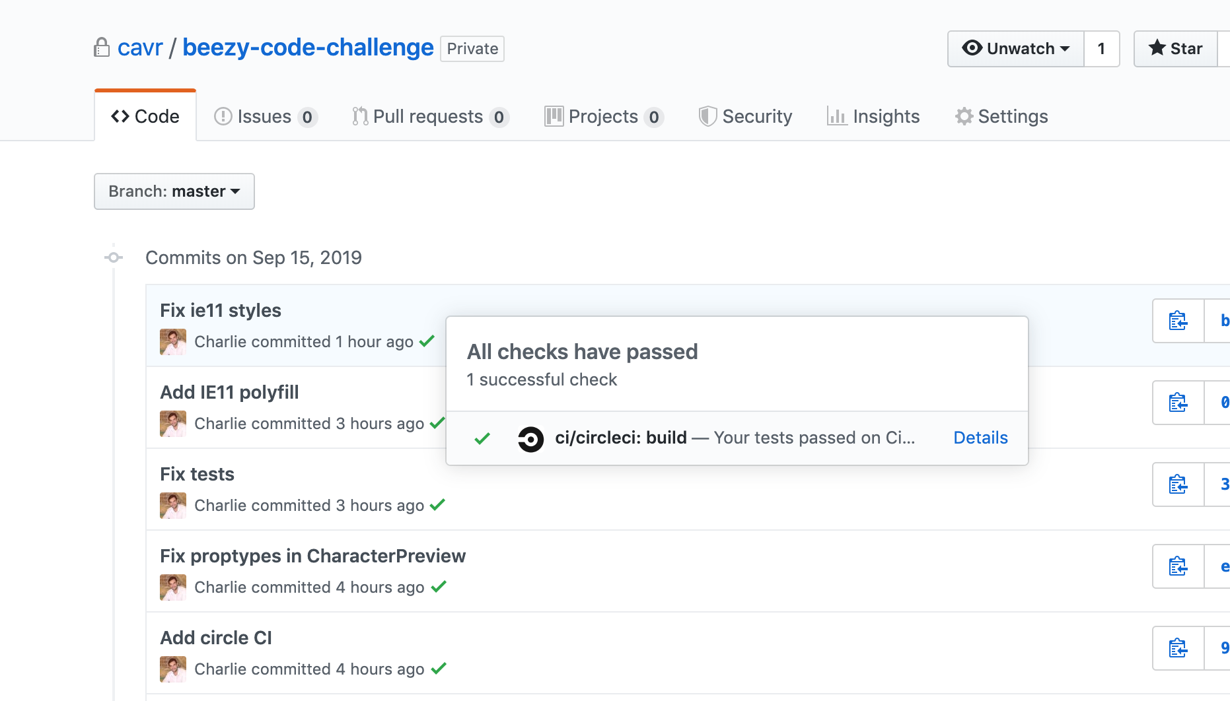This screenshot has height=701, width=1230.
Task: Click Charlie's avatar on the "Fix tests" commit
Action: [x=172, y=506]
